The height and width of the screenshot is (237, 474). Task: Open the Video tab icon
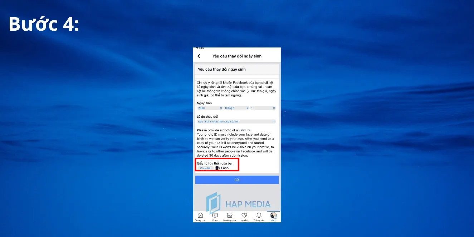215,215
